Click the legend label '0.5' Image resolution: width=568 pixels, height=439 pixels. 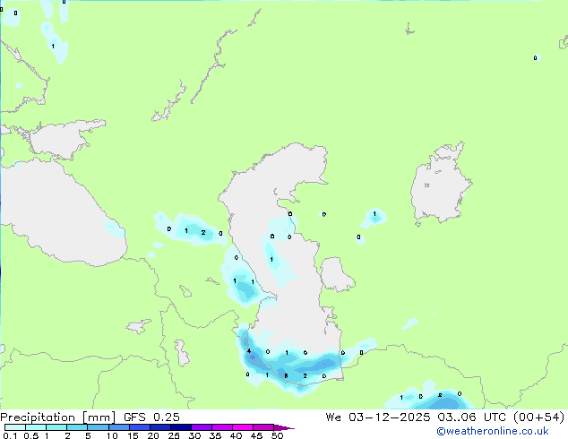pyautogui.click(x=31, y=435)
